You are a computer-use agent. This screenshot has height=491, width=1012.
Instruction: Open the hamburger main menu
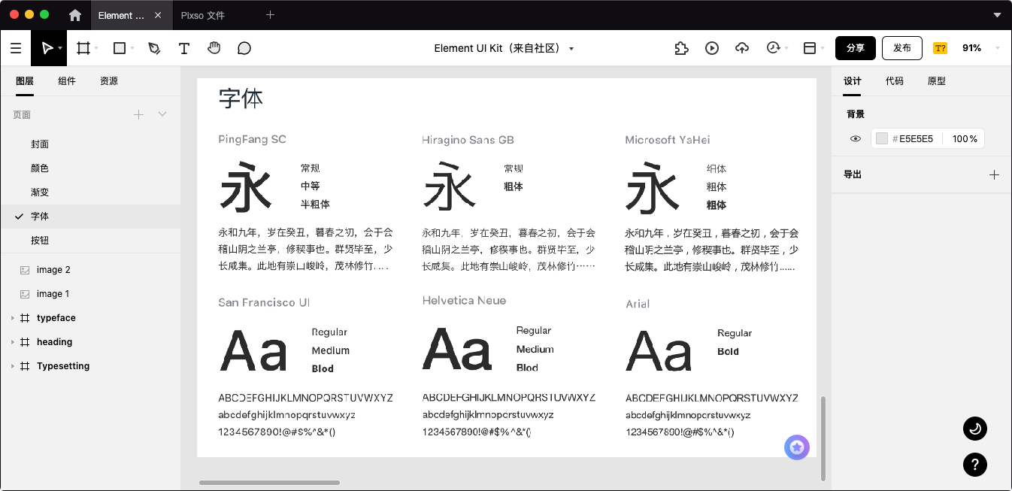coord(16,48)
